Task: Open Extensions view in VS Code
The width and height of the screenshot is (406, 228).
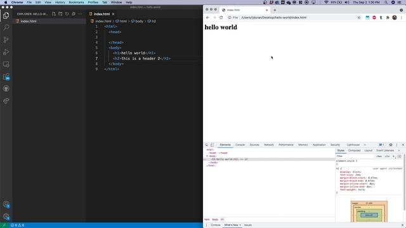Action: coord(6,77)
